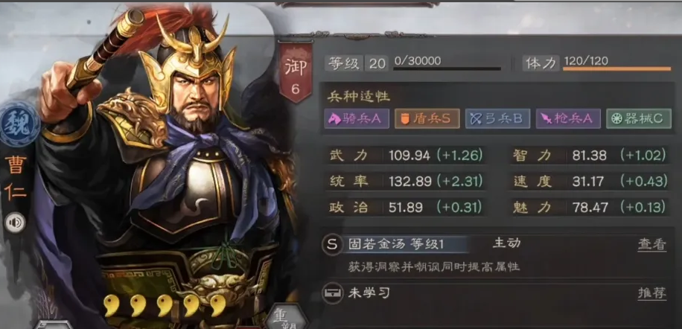Viewport: 682px width, 329px height.
Task: Select the 枪兵A spearman aptitude badge
Action: click(x=568, y=118)
